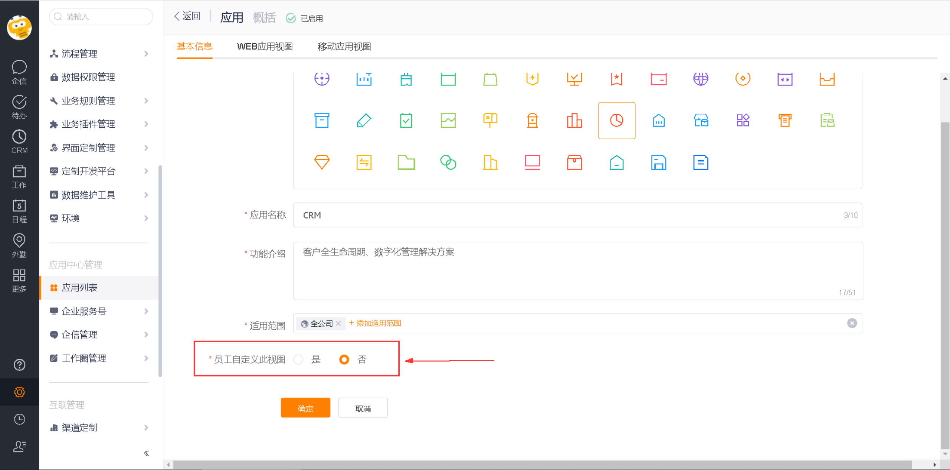Click the help question mark icon
The width and height of the screenshot is (950, 470).
(x=19, y=365)
